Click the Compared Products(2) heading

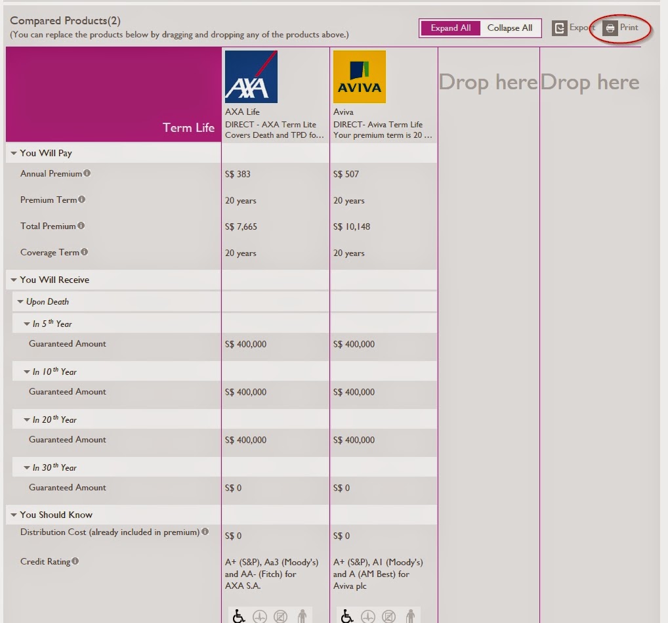pyautogui.click(x=65, y=20)
